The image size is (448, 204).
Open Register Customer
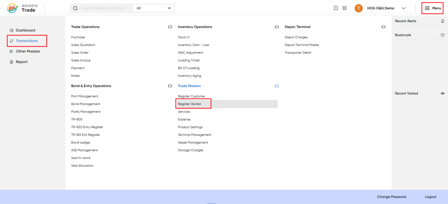(x=192, y=97)
